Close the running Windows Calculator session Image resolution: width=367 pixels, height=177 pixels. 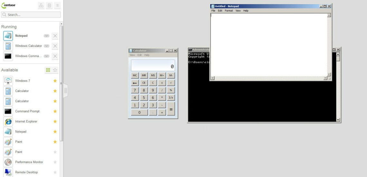[55, 46]
